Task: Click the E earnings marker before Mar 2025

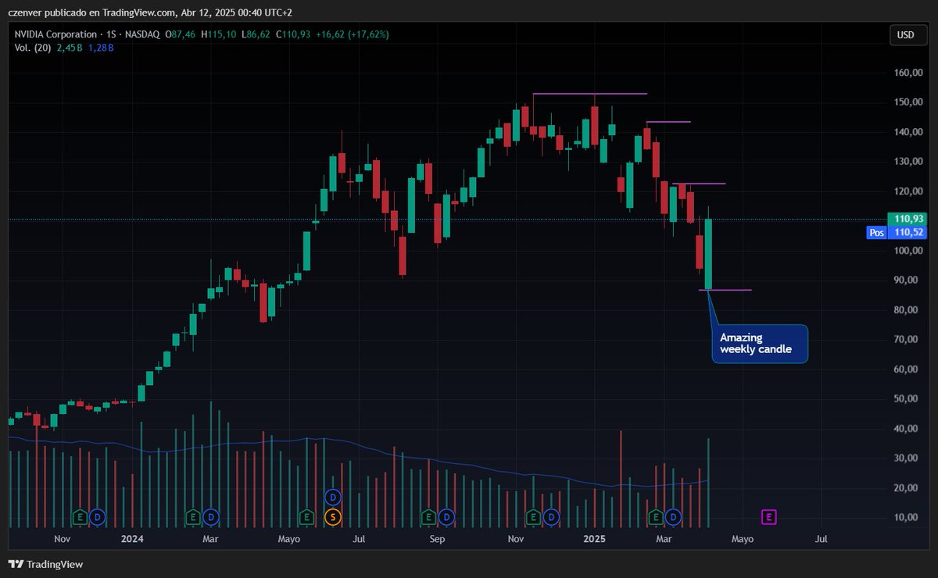Action: [656, 516]
